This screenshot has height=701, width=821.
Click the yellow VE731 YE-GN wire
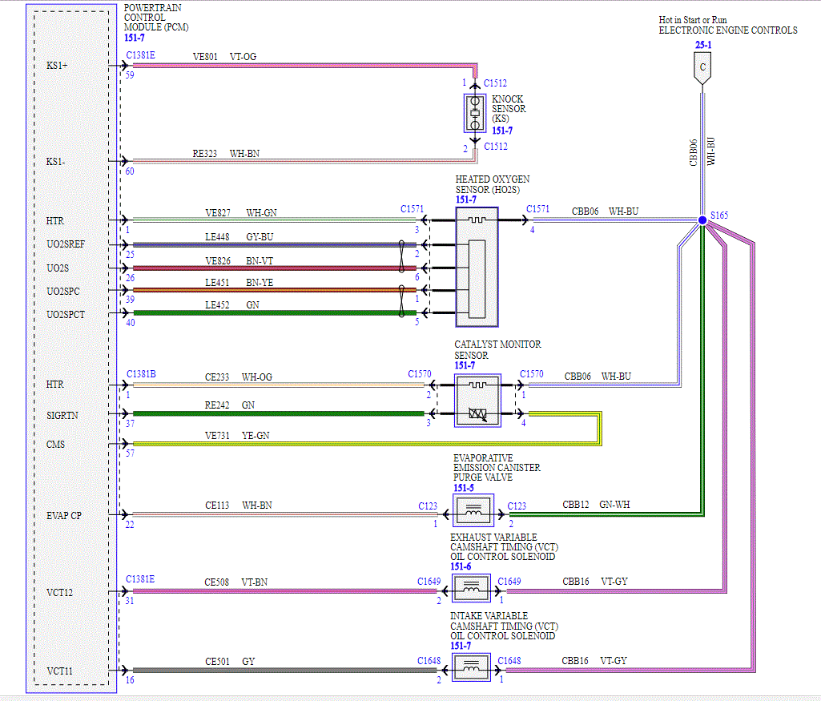point(365,444)
